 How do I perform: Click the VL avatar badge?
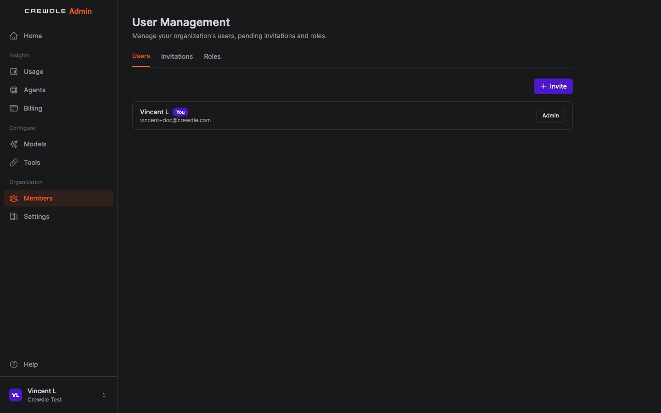[16, 395]
